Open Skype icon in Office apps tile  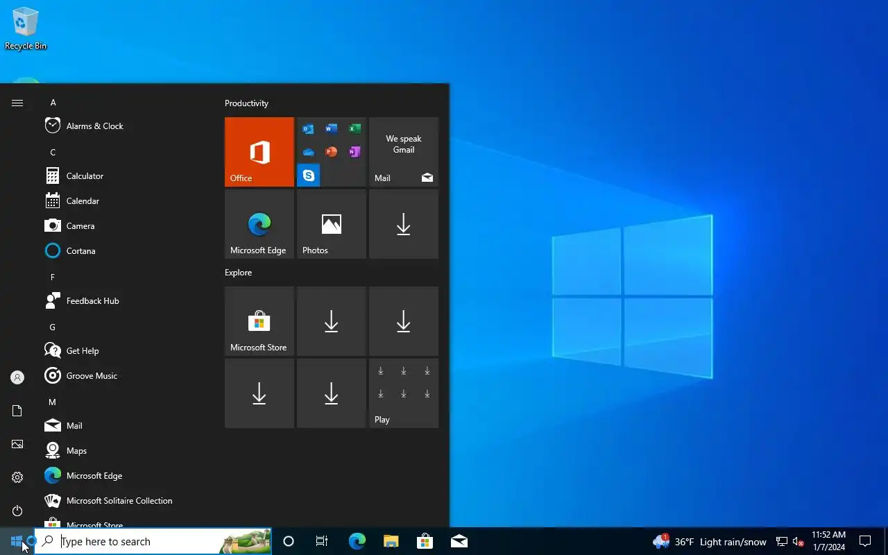coord(309,176)
